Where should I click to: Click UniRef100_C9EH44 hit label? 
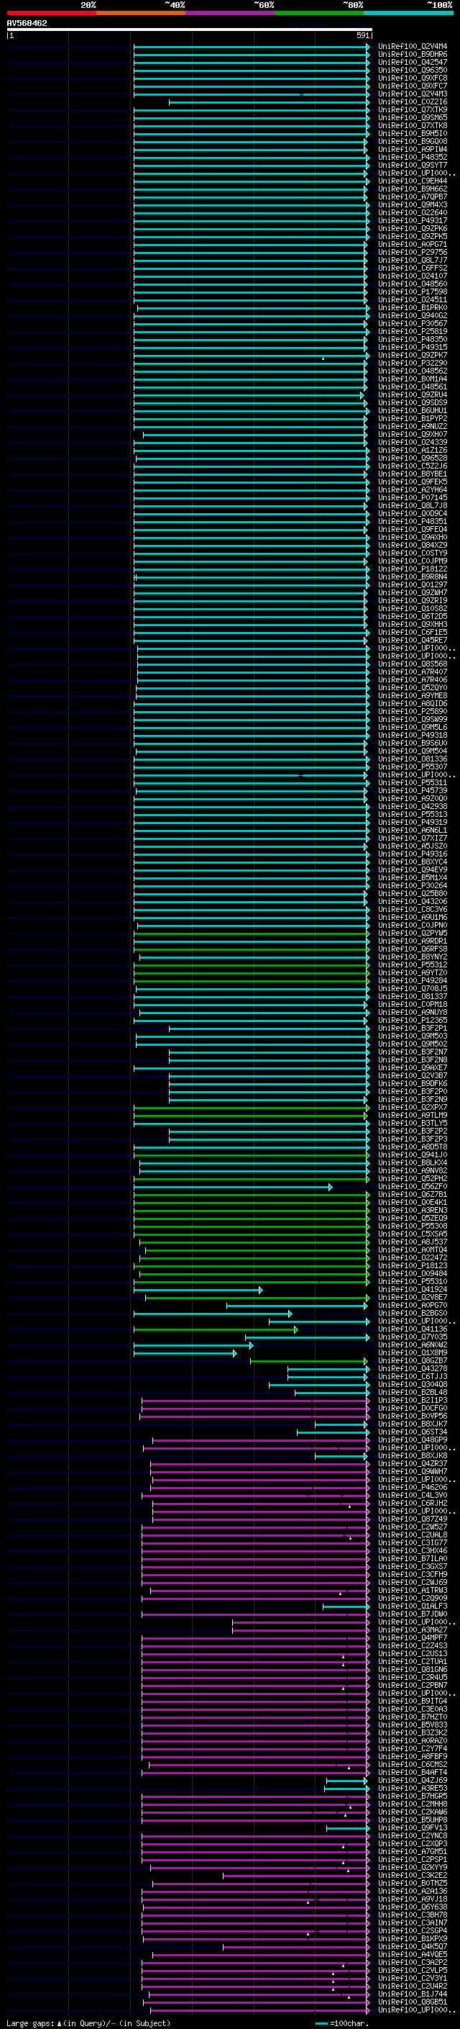413,181
